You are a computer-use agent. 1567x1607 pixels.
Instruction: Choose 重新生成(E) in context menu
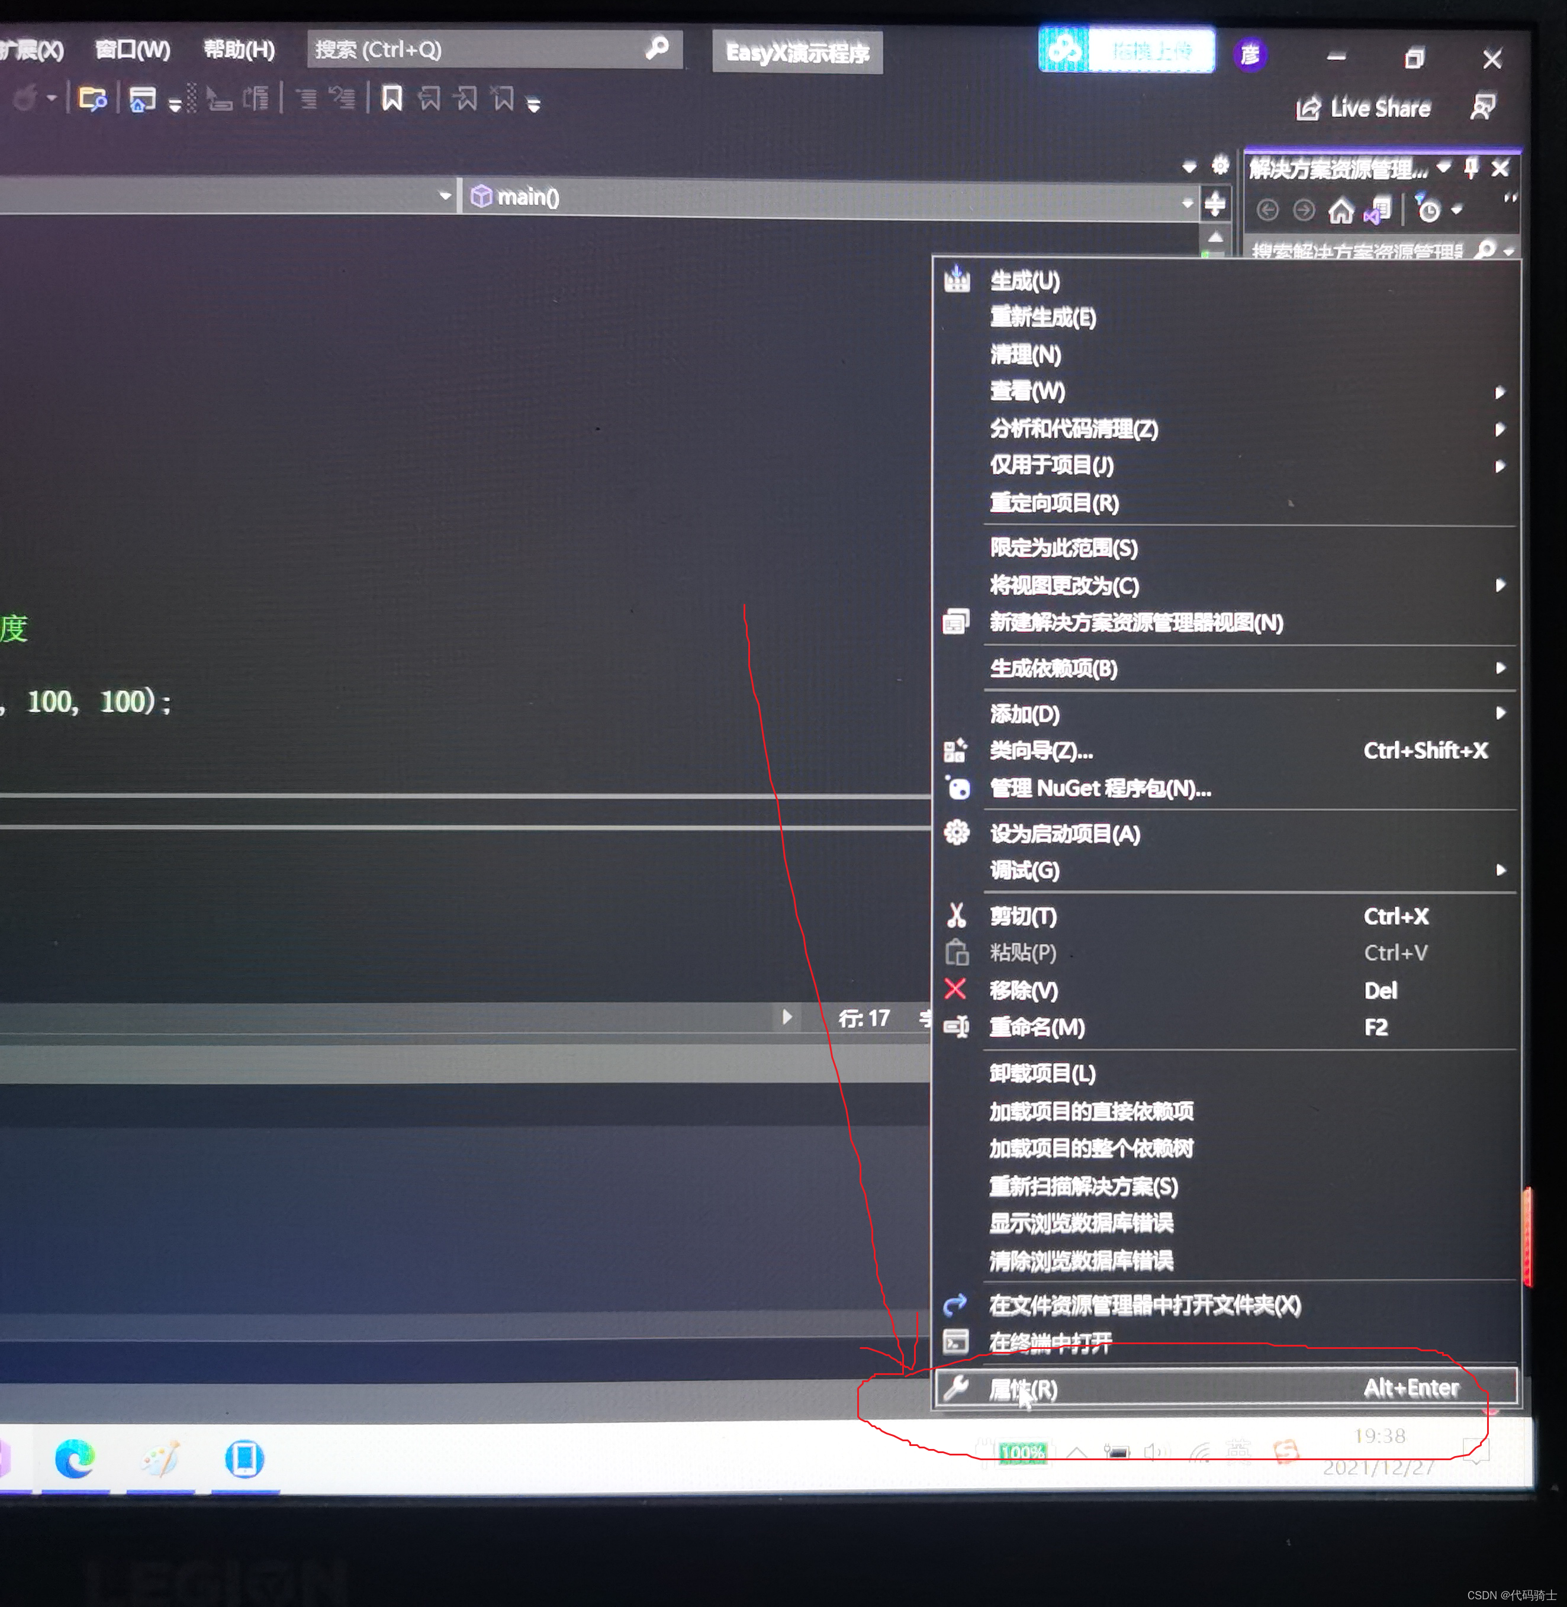click(1042, 318)
